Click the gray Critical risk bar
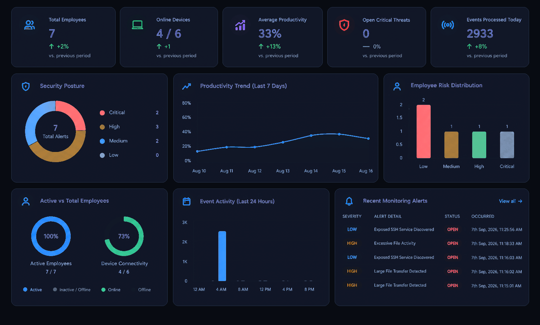Screen dimensions: 540x325 (507, 145)
